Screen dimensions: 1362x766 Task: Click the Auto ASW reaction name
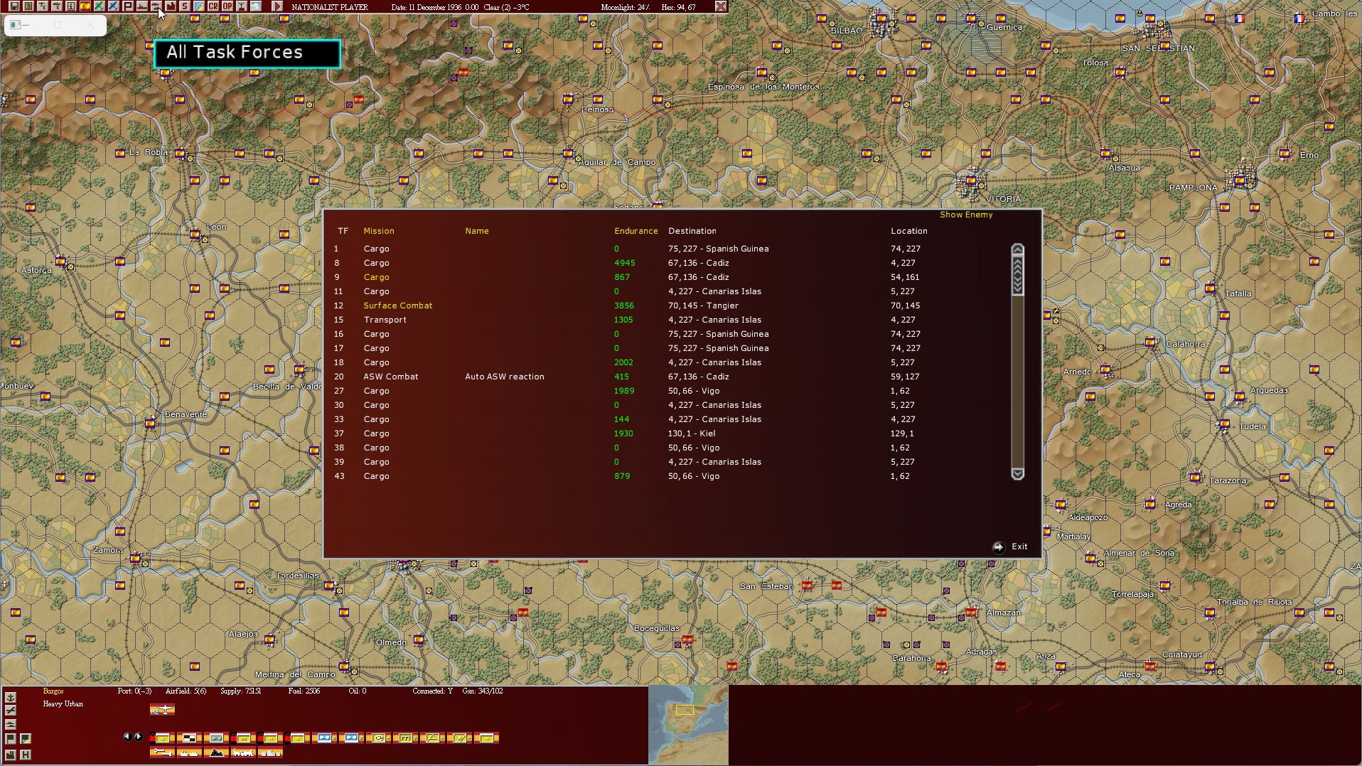(x=505, y=377)
